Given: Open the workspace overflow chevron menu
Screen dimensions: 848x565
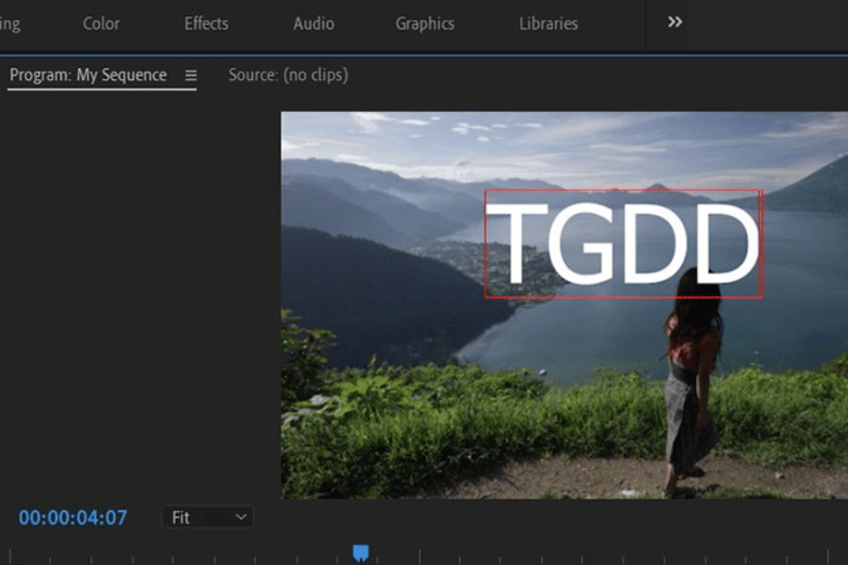Looking at the screenshot, I should click(x=675, y=23).
